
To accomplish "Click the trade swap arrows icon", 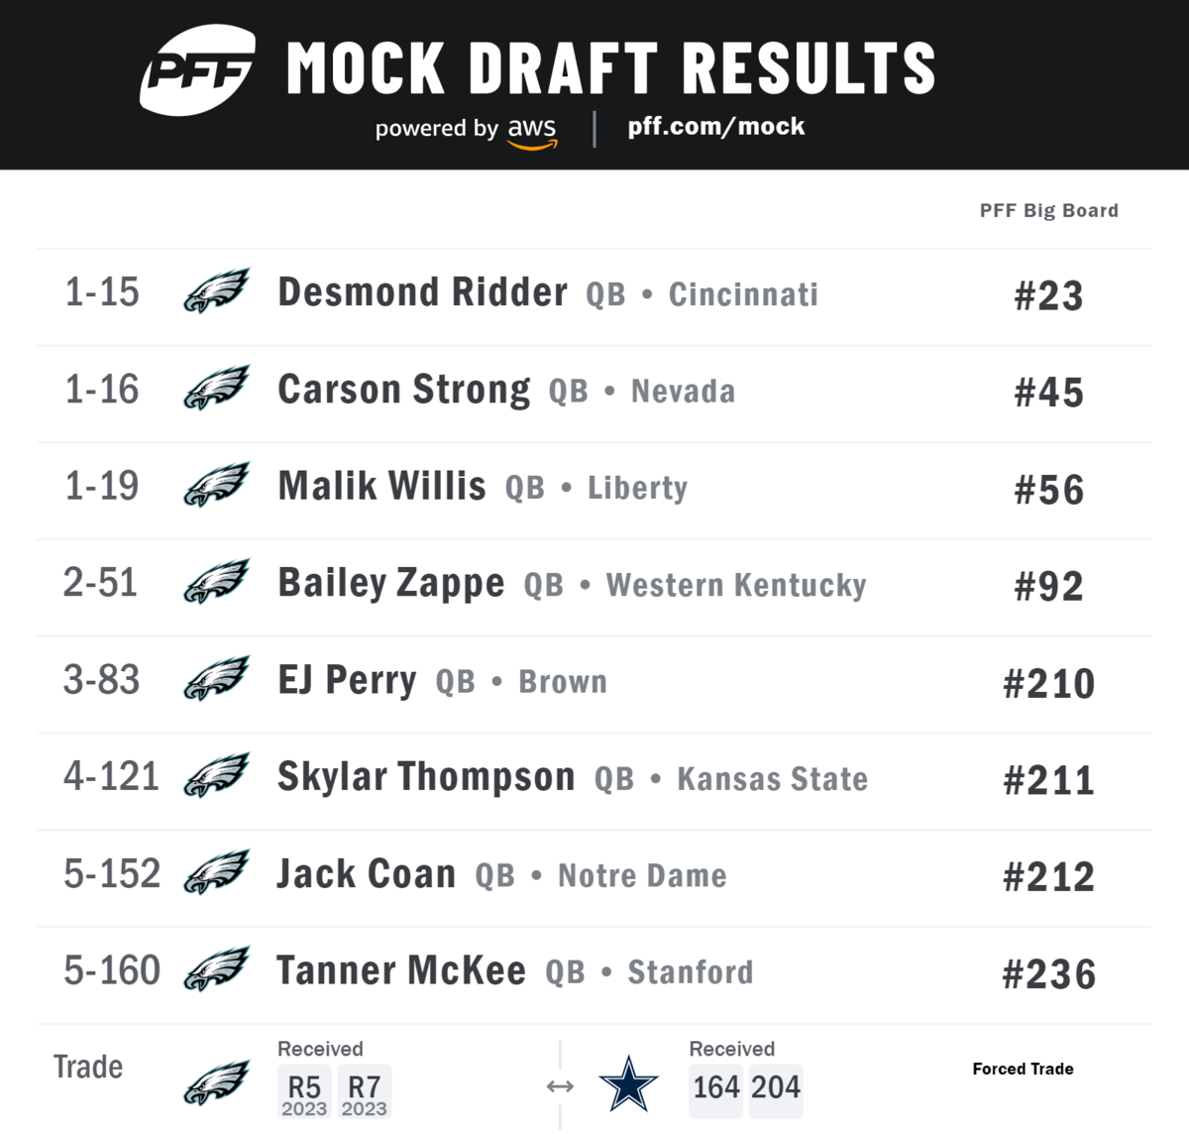I will coord(560,1087).
